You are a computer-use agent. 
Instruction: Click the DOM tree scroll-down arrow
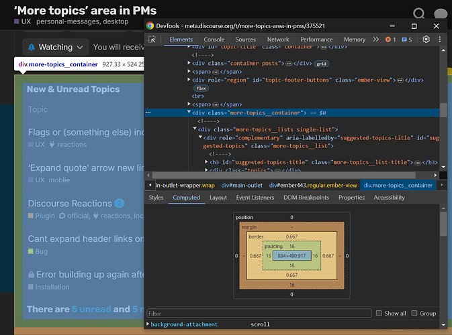pyautogui.click(x=443, y=167)
